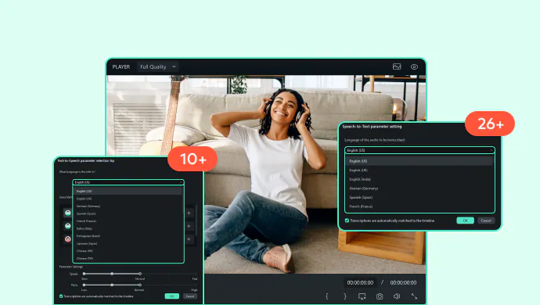Click the mark out '}' icon
This screenshot has height=305, width=540.
coord(344,296)
